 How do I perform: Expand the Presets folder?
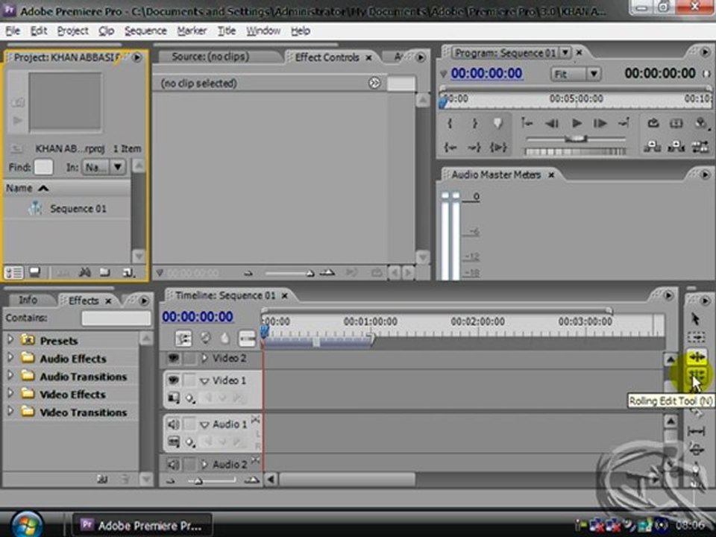(10, 340)
